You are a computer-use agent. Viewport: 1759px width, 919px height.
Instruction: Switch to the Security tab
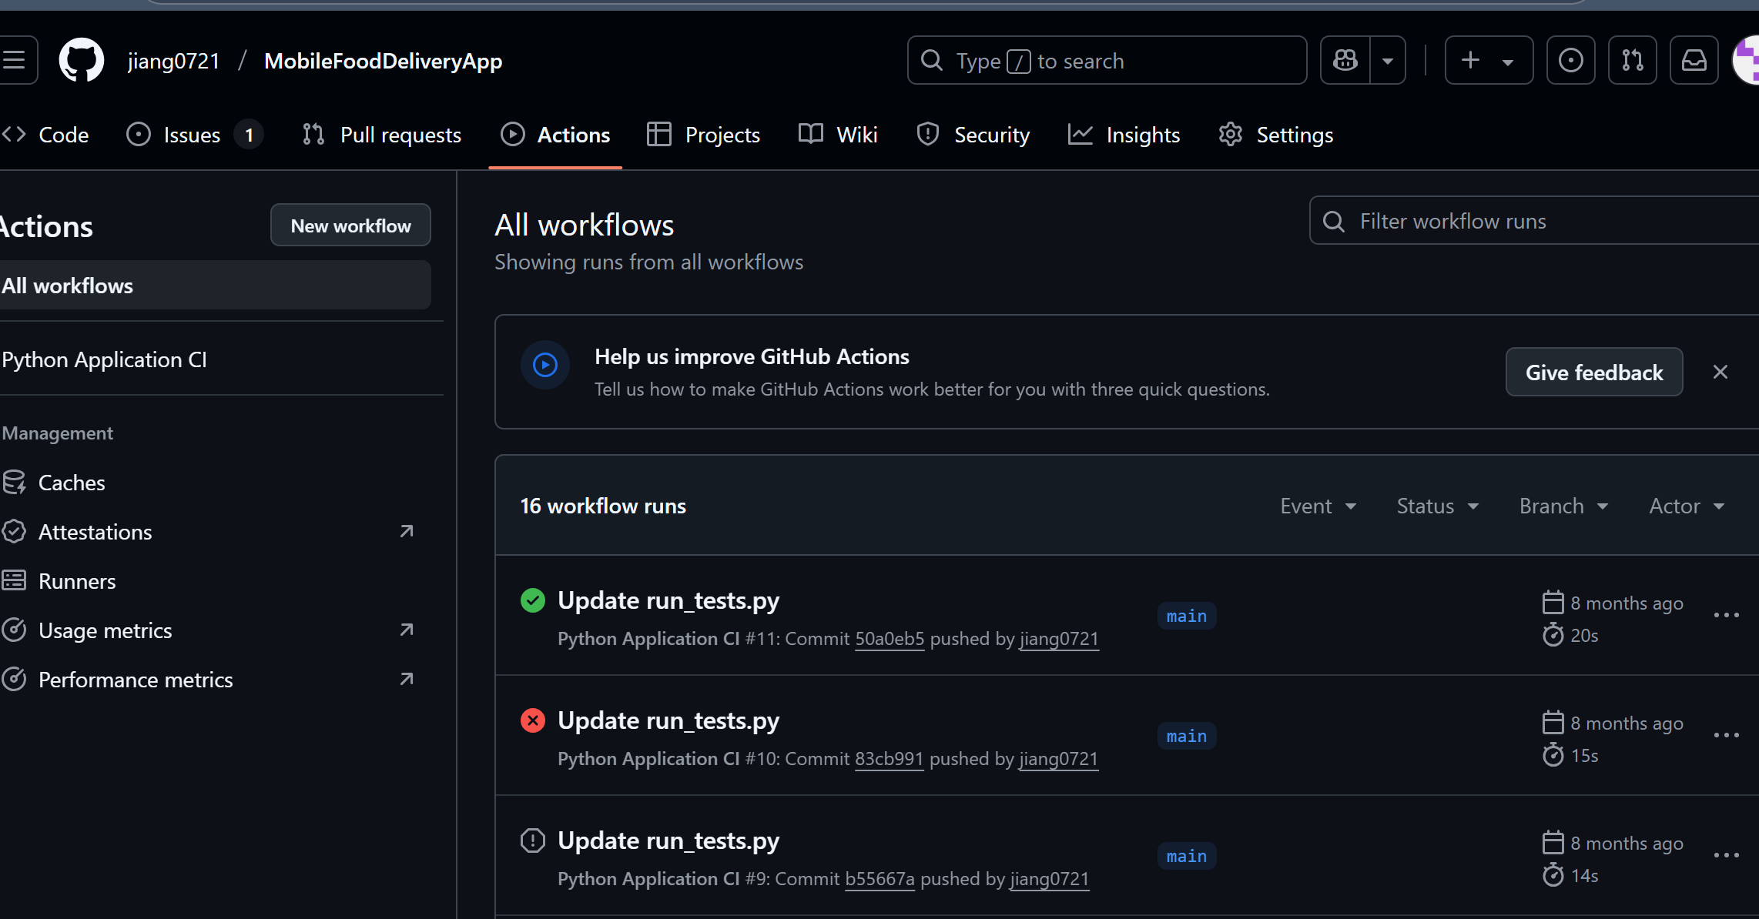tap(973, 135)
